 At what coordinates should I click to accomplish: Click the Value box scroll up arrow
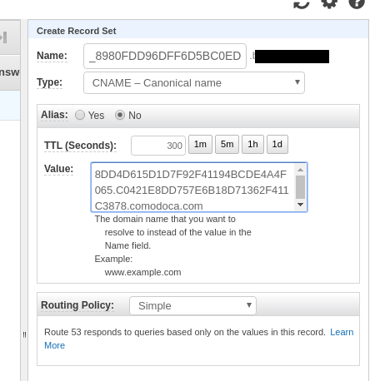pyautogui.click(x=300, y=170)
